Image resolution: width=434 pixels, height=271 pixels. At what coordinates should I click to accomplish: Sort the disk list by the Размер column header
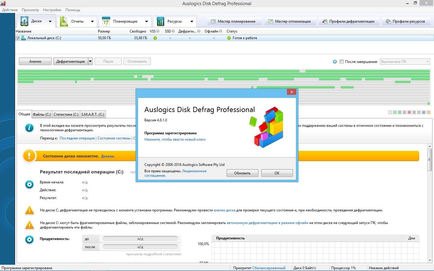tap(104, 31)
